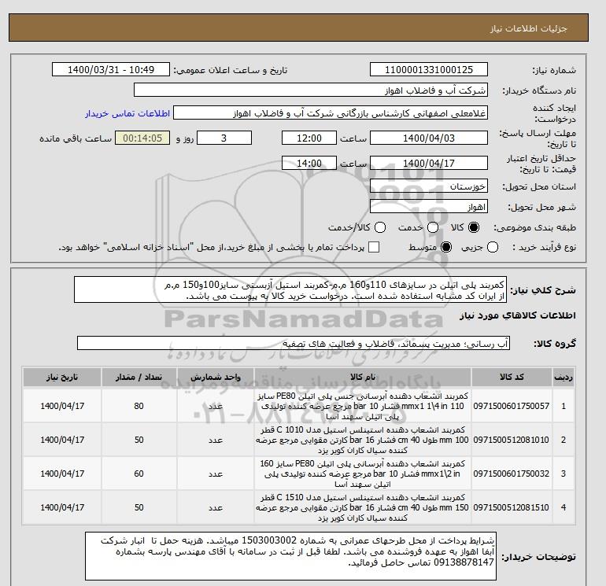The image size is (606, 586).
Task: Click product code 0971500601750032
Action: [512, 474]
